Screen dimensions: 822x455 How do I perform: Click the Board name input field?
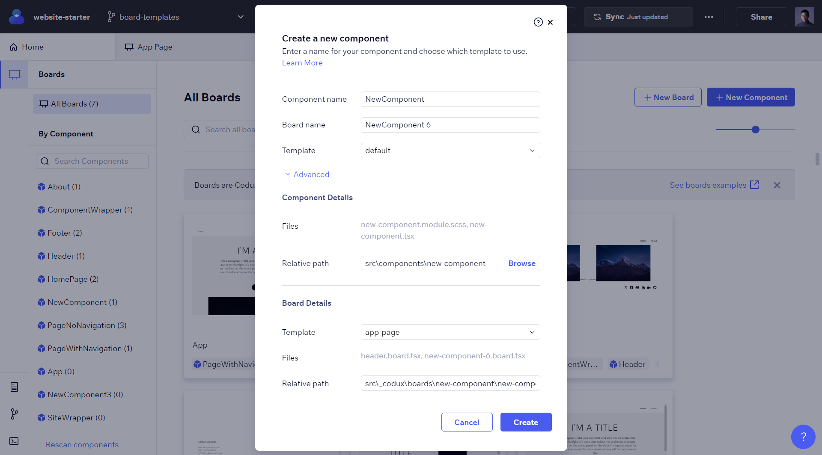coord(450,125)
